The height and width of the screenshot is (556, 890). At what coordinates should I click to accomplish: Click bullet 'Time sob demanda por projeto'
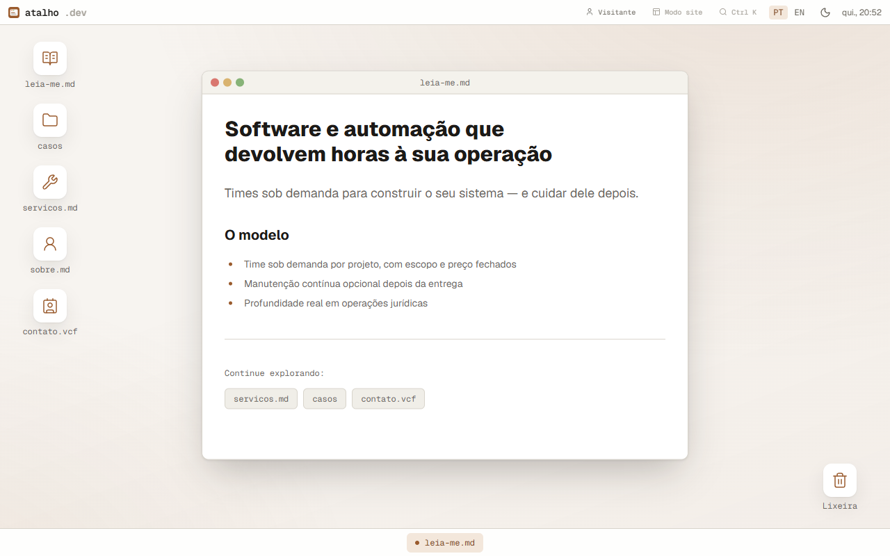click(380, 264)
